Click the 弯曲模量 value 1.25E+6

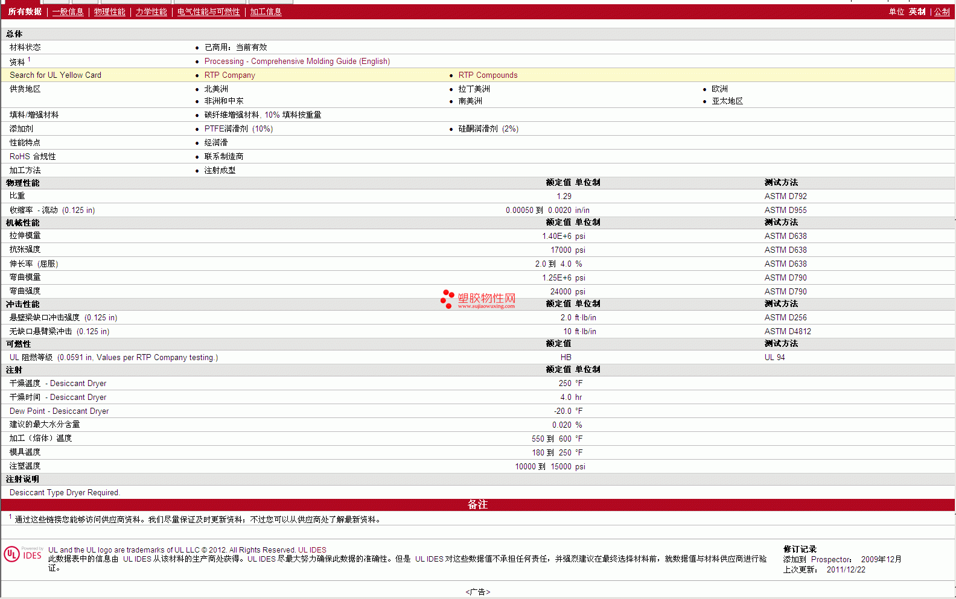tap(556, 277)
